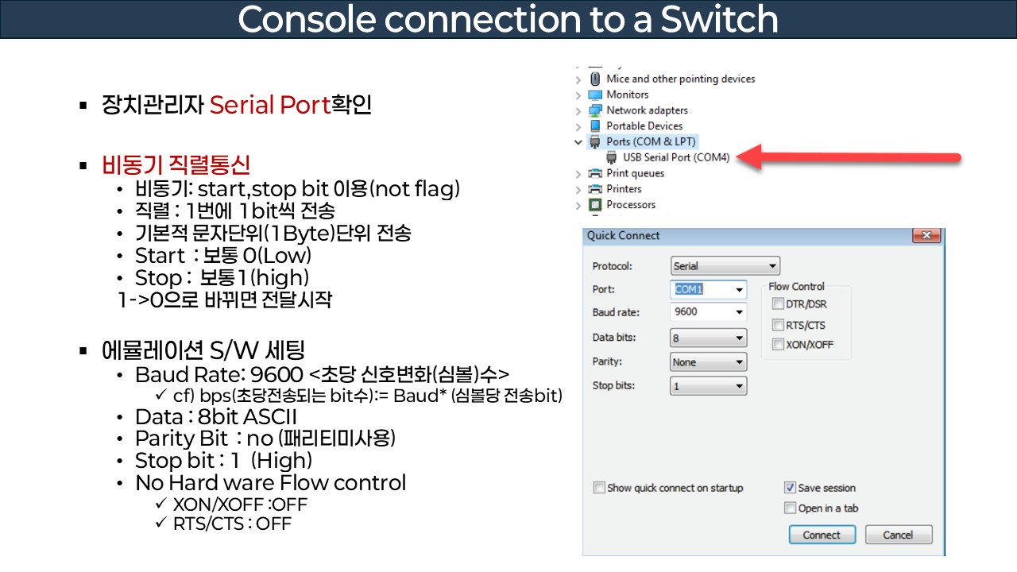Click the Network adapters icon
The image size is (1017, 572).
595,110
